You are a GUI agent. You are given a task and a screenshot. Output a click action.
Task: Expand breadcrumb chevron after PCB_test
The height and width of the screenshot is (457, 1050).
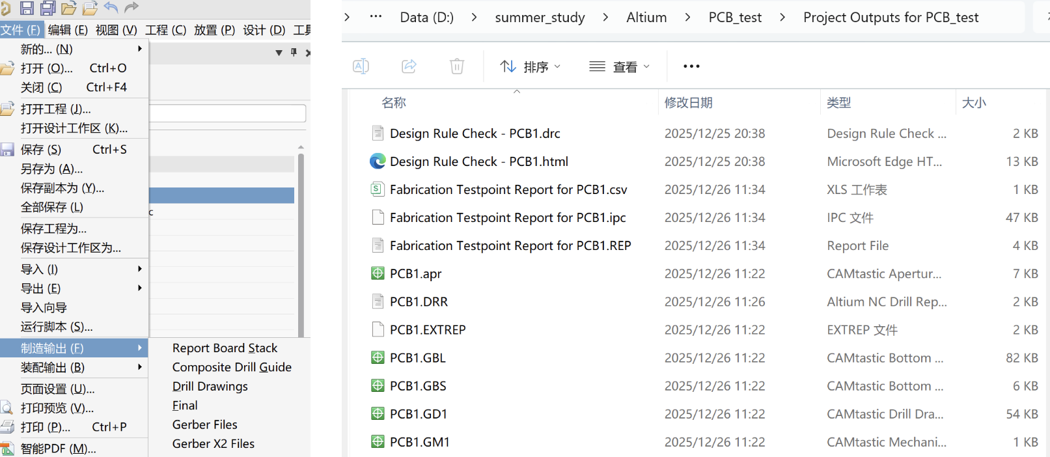(782, 18)
